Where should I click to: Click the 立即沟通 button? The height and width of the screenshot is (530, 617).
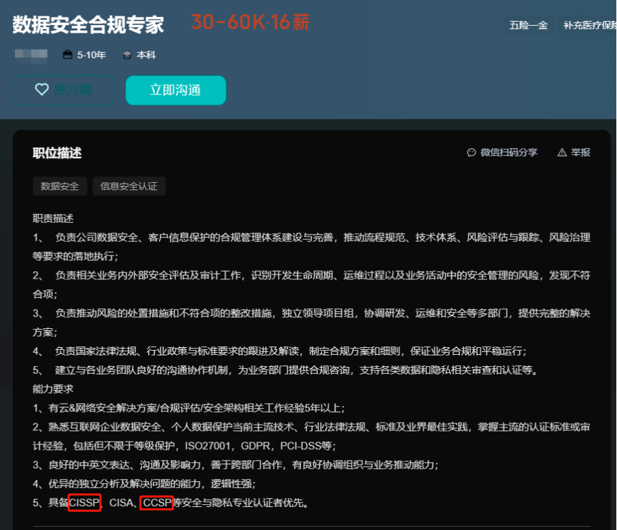click(x=175, y=90)
